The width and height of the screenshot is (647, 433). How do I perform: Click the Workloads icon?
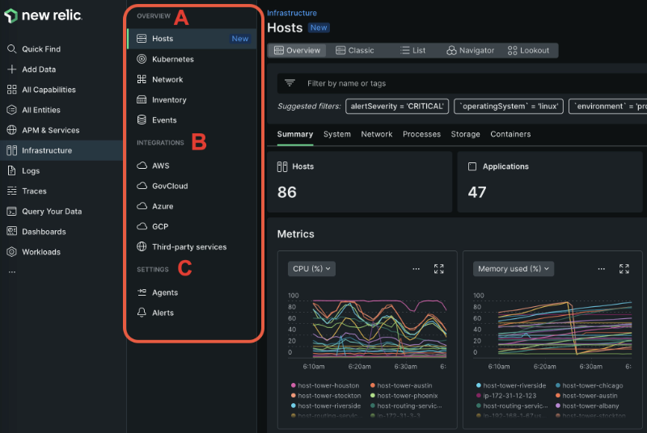(x=11, y=252)
